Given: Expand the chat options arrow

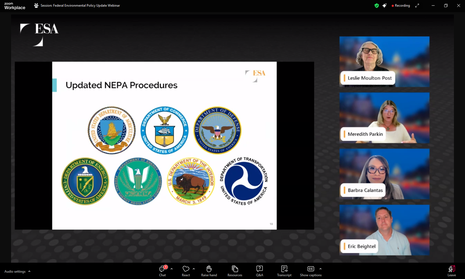Looking at the screenshot, I should [172, 269].
